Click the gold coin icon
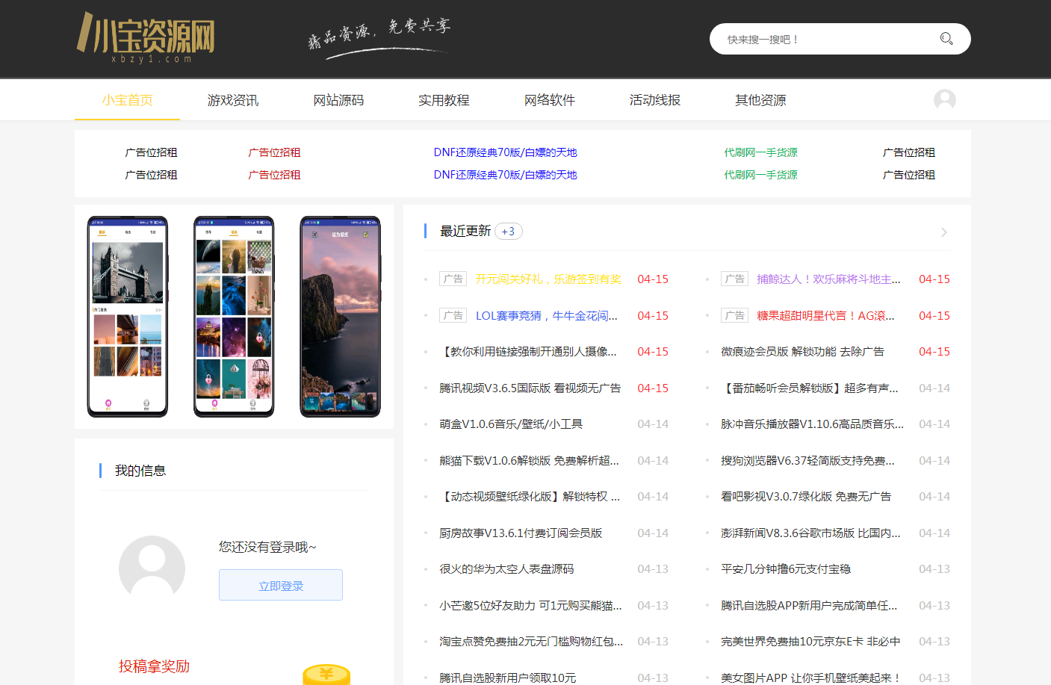The width and height of the screenshot is (1051, 685). pyautogui.click(x=326, y=674)
